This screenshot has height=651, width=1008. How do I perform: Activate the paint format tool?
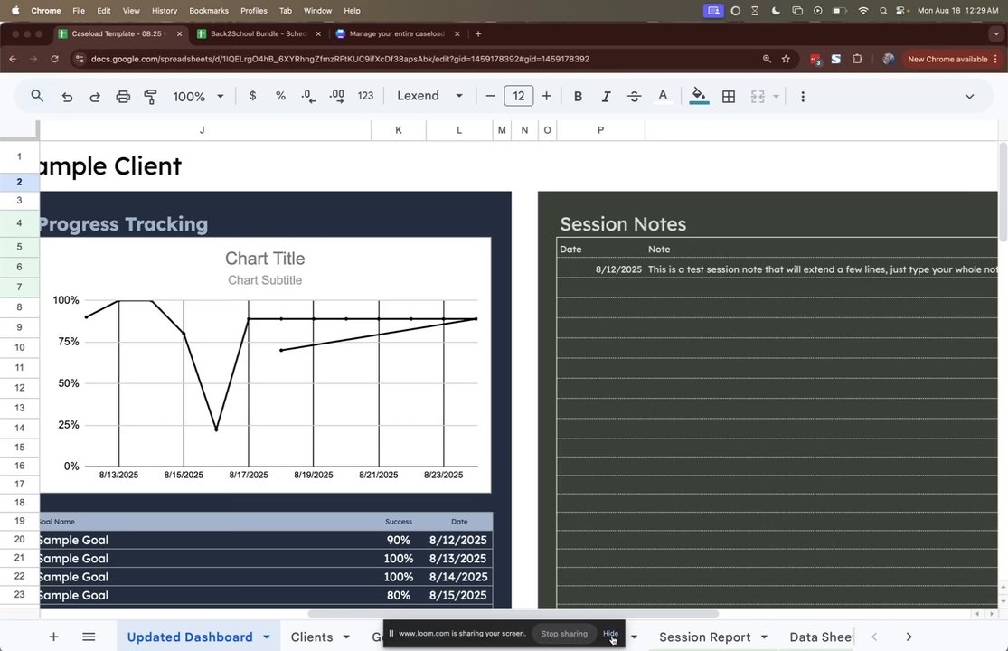(x=150, y=97)
